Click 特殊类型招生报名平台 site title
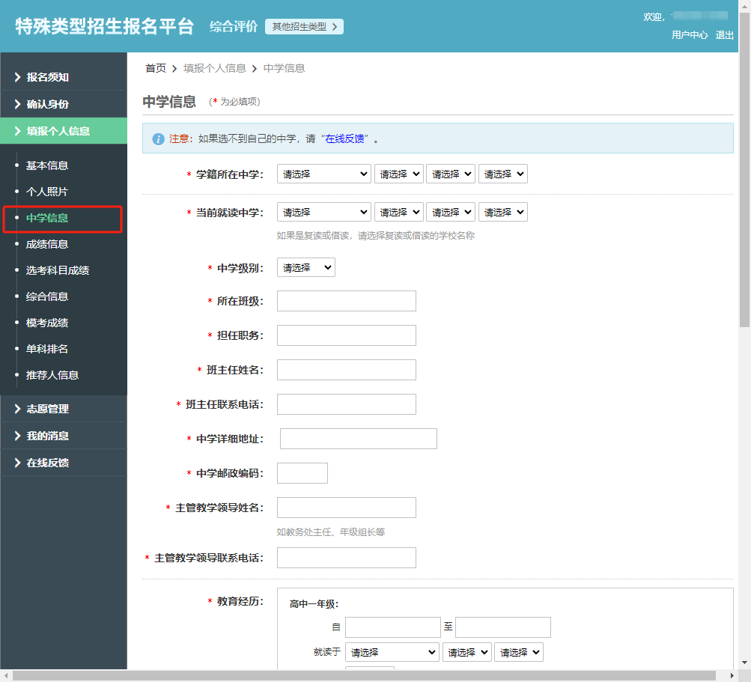Viewport: 751px width, 682px height. 104,26
